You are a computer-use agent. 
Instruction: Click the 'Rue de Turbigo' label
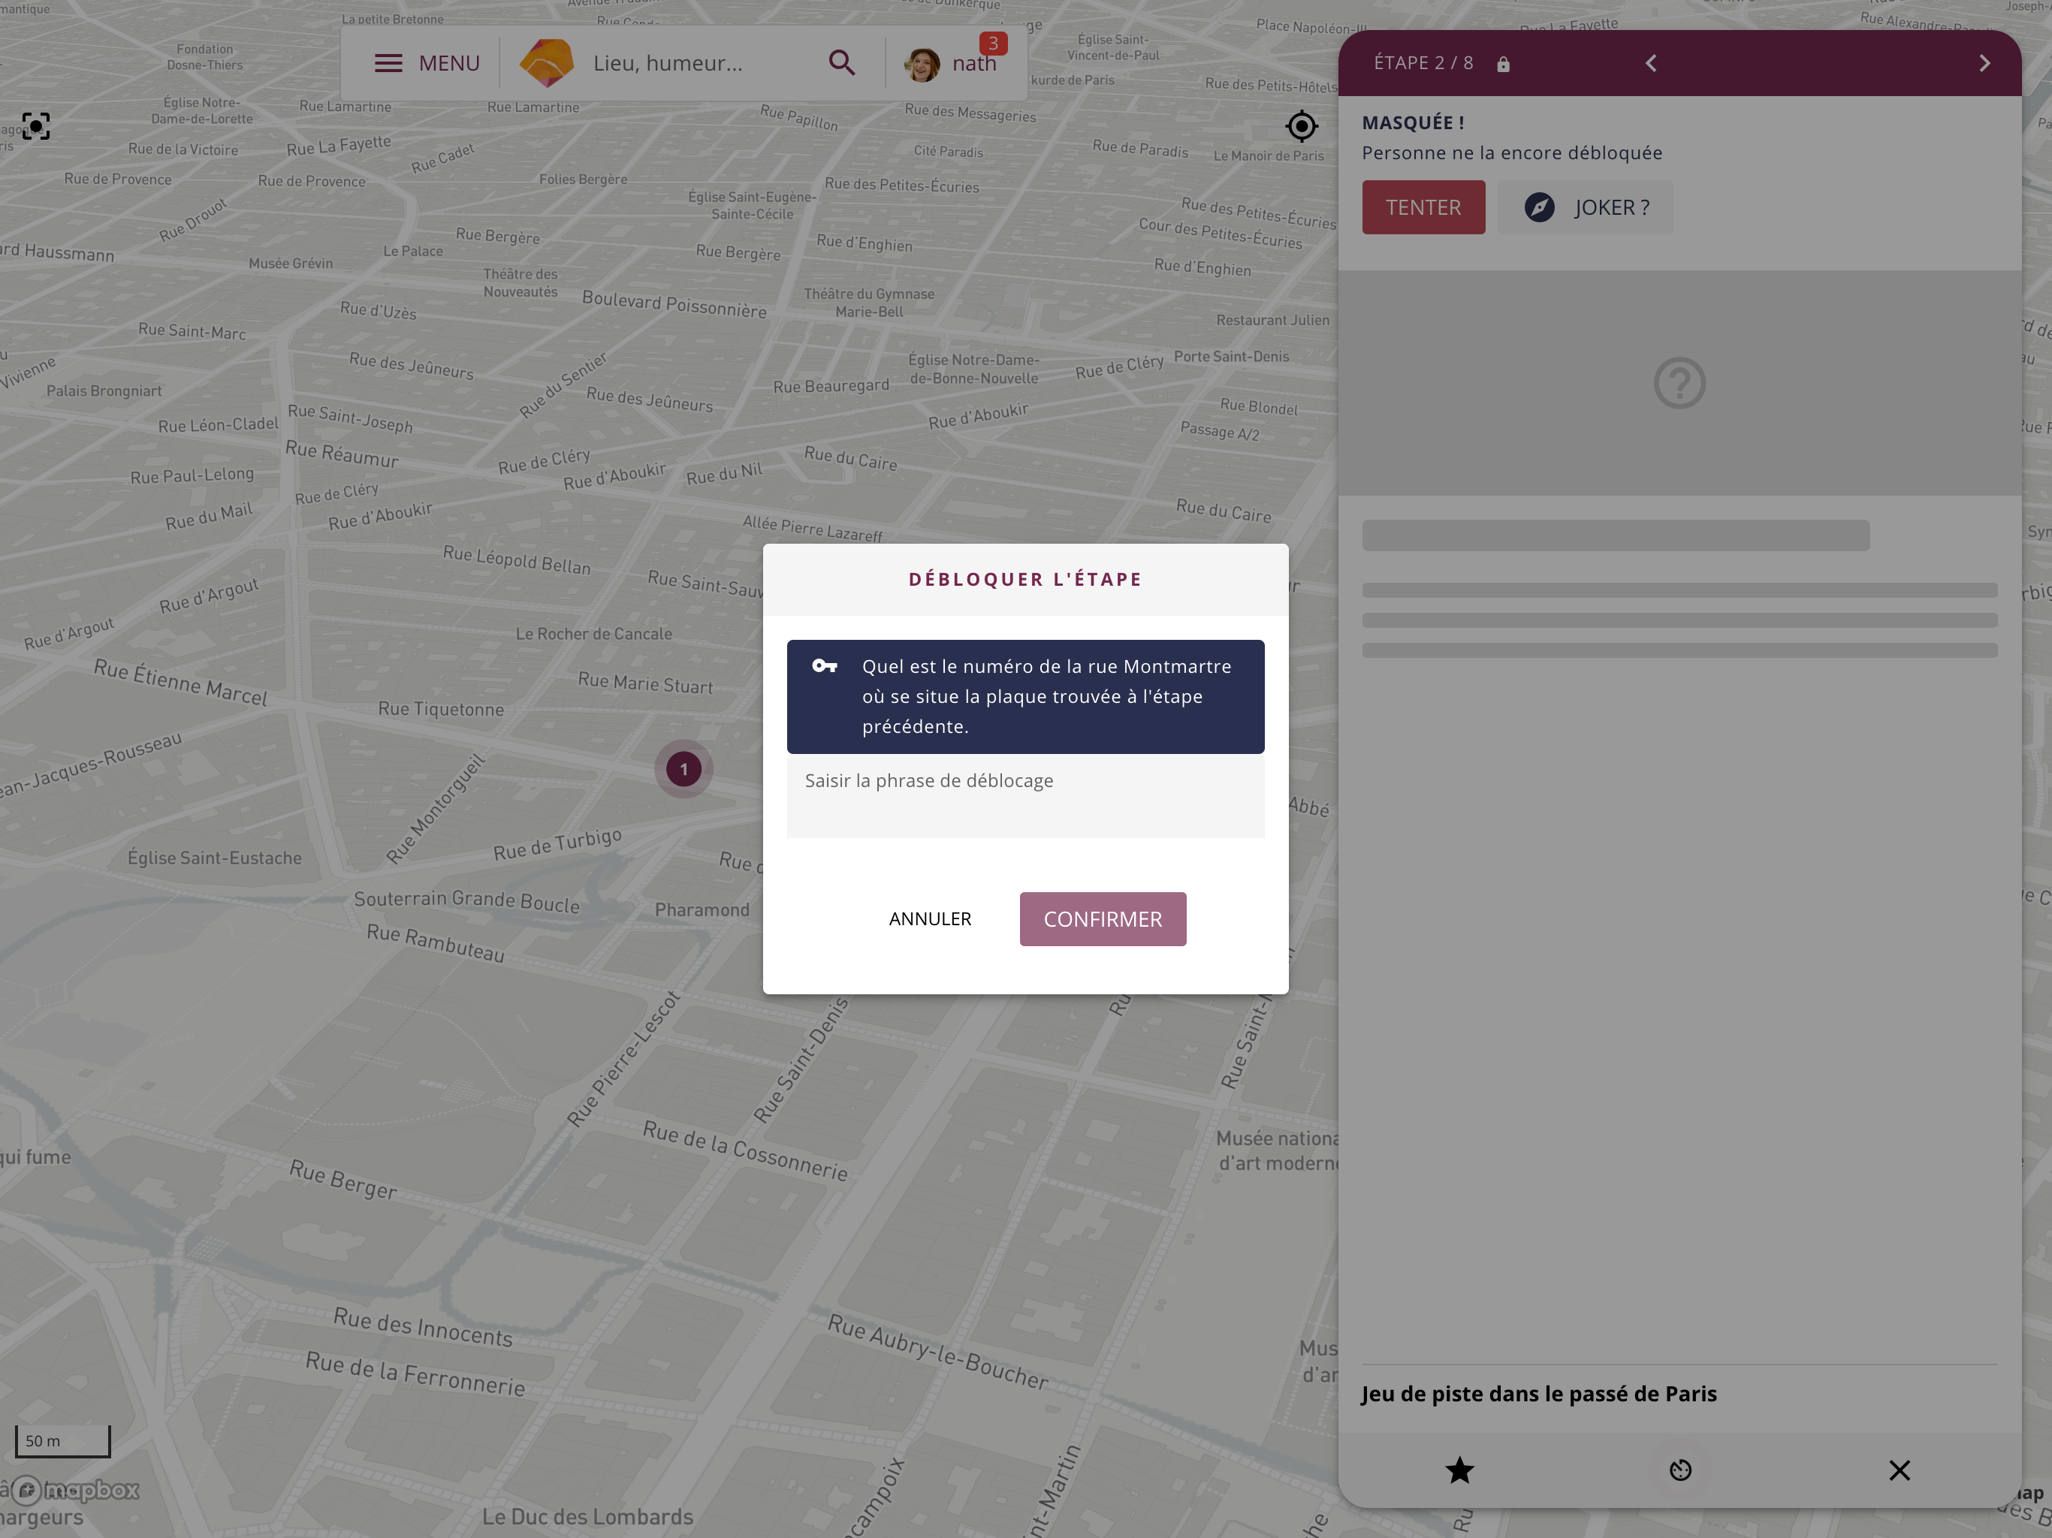pos(557,844)
